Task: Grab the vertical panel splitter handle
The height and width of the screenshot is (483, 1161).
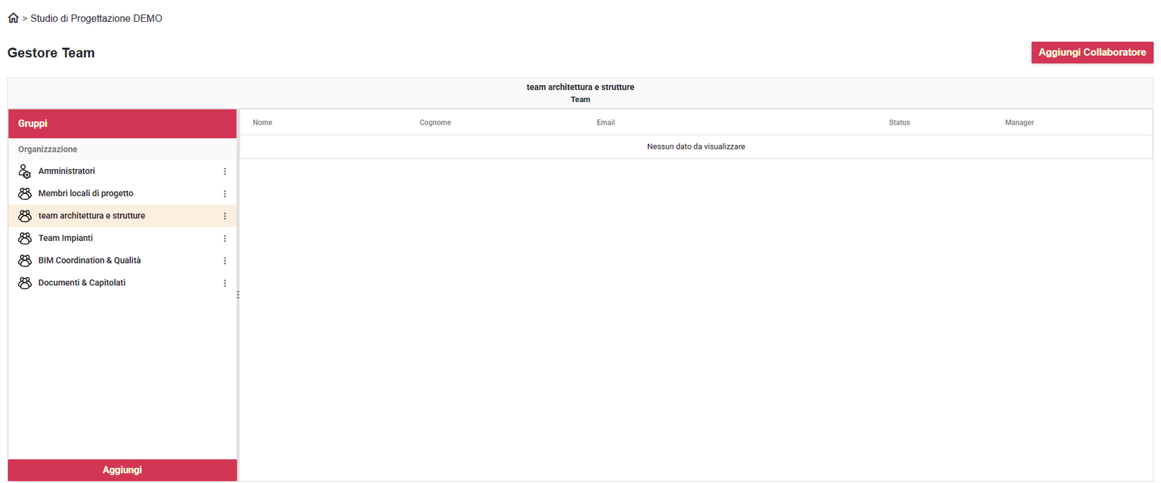Action: (238, 294)
